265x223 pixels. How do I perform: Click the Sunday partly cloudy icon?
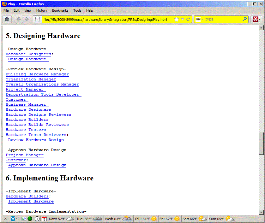[x=230, y=219]
